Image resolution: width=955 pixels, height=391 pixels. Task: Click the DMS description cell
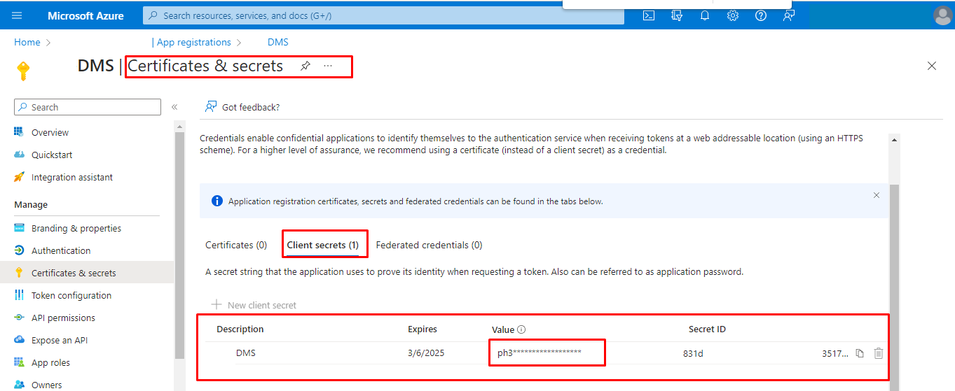click(x=246, y=353)
